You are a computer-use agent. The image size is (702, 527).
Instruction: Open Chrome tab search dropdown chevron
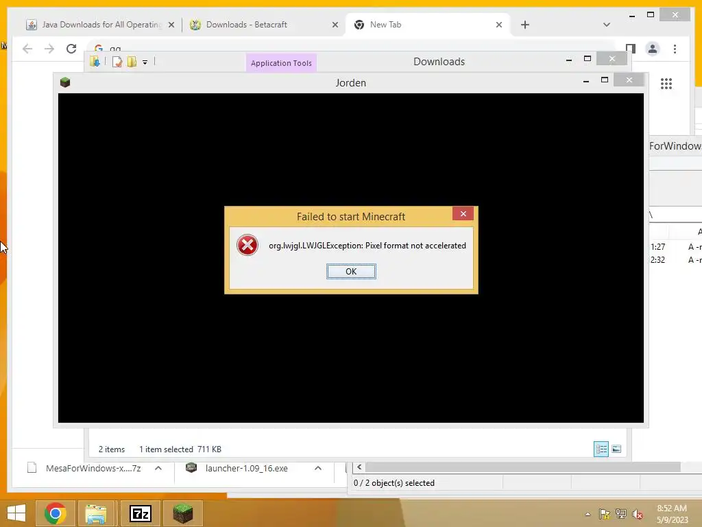coord(607,25)
